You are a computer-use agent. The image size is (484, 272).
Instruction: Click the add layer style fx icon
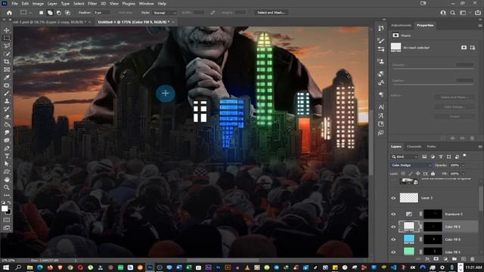click(x=427, y=259)
